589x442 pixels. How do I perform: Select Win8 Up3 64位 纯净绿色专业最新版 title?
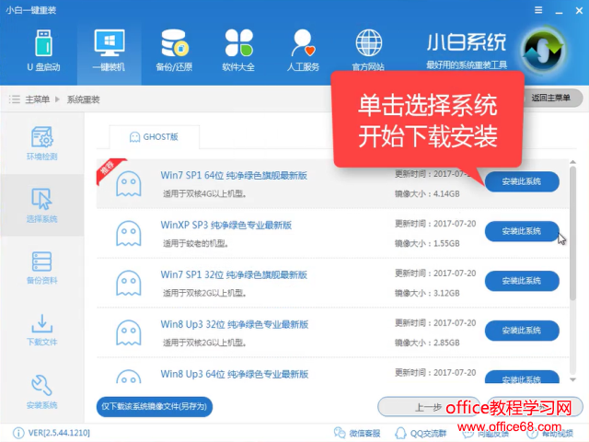235,374
